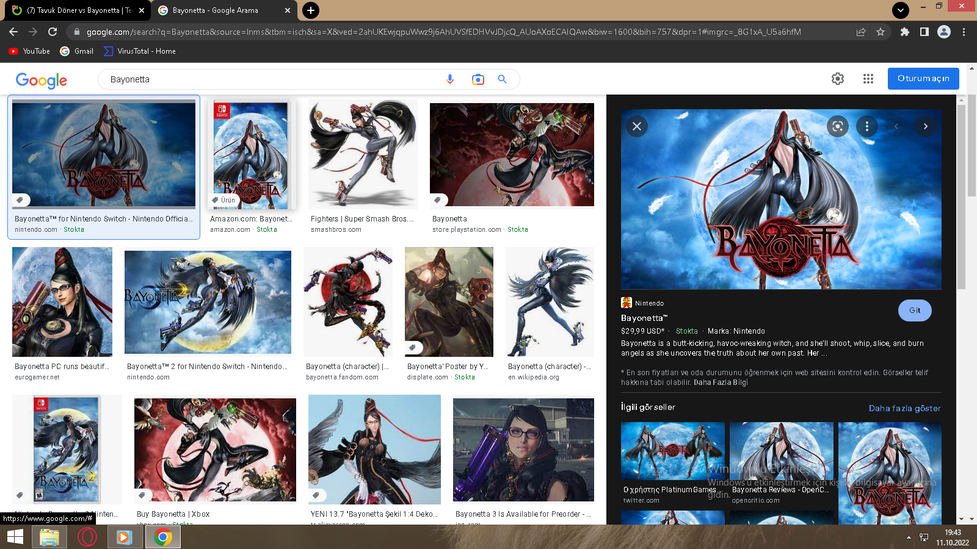
Task: Bookmark this page with the star icon
Action: (881, 32)
